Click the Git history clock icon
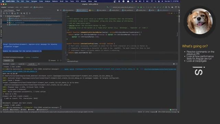The width and height of the screenshot is (220, 124). (166, 7)
